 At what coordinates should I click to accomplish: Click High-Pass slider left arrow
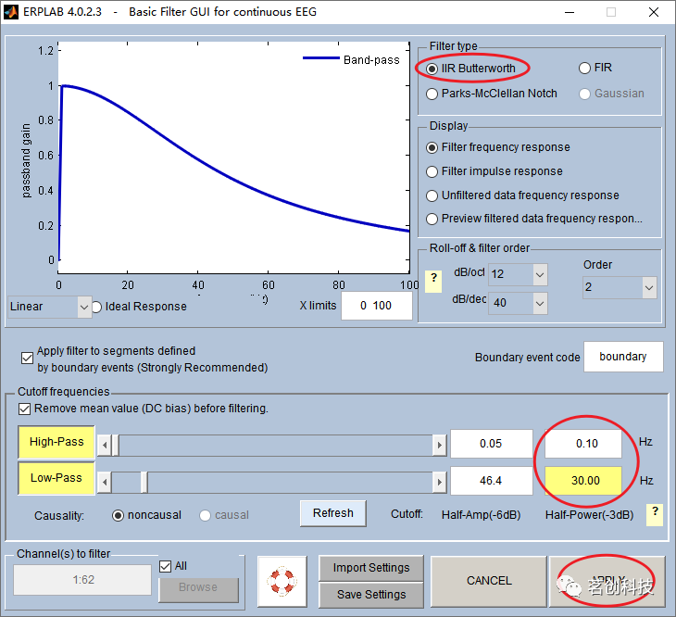pos(105,446)
